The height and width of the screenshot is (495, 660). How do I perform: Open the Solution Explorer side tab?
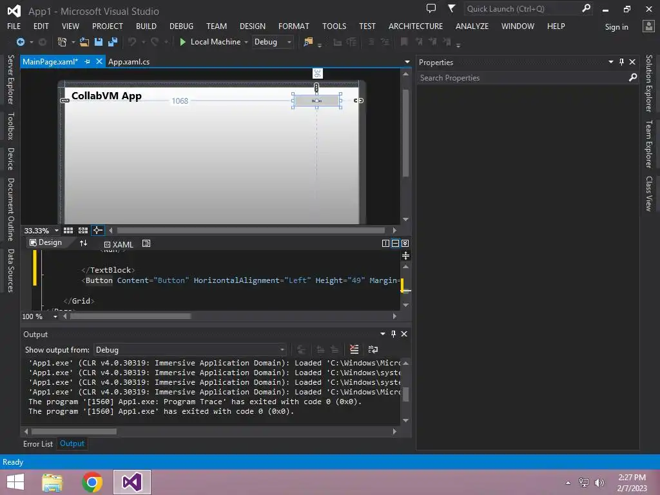649,83
